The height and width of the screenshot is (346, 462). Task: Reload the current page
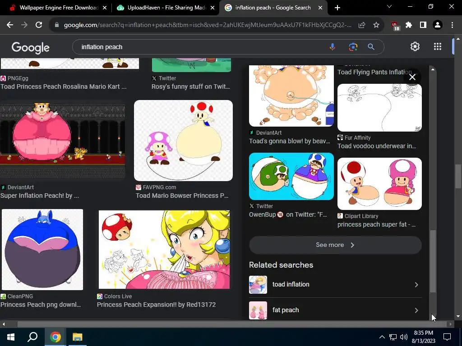(39, 25)
